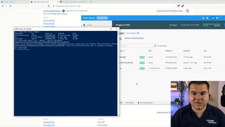Screen dimensions: 225x127
Task: Open a new browser tab
Action: click(91, 2)
